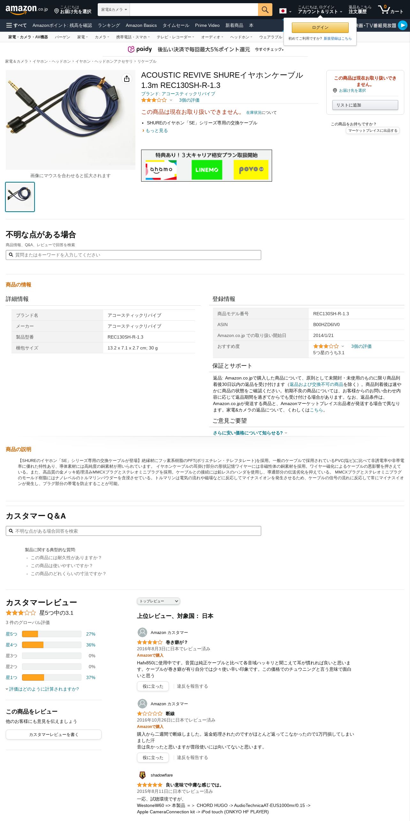Click main product cable image
This screenshot has height=821, width=410.
(71, 120)
